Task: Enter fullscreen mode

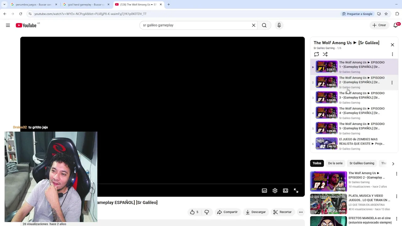Action: click(296, 191)
